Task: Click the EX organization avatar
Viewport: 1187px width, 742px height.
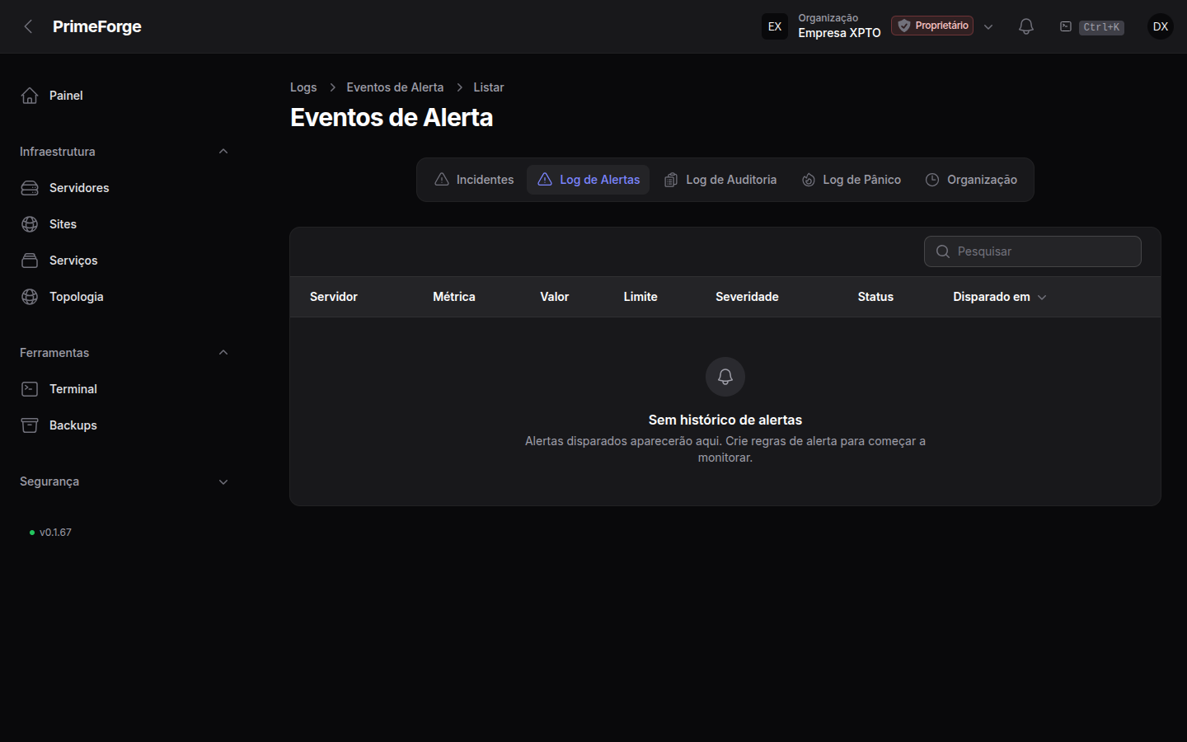Action: [775, 26]
